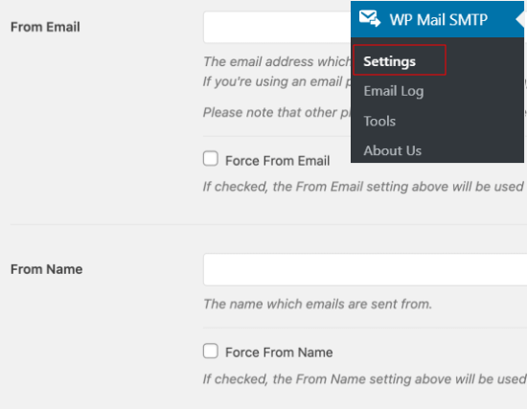Focus the From Name input field
The width and height of the screenshot is (527, 409).
(365, 269)
